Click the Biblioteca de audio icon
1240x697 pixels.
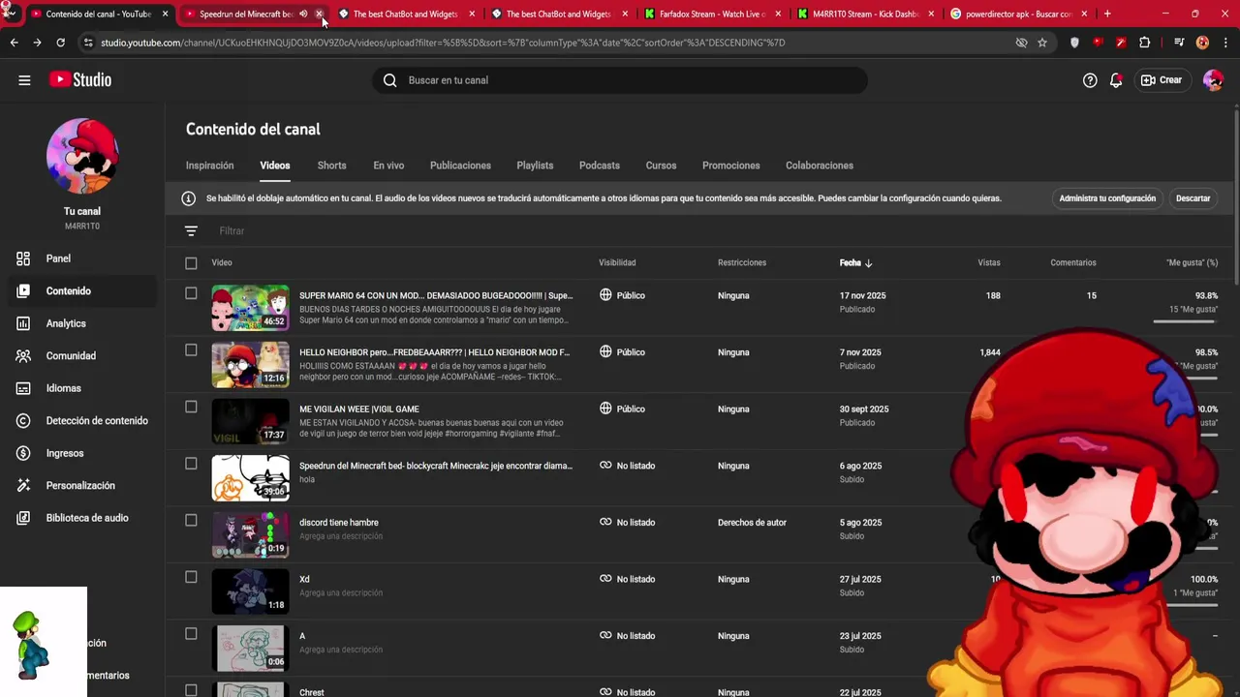coord(23,518)
